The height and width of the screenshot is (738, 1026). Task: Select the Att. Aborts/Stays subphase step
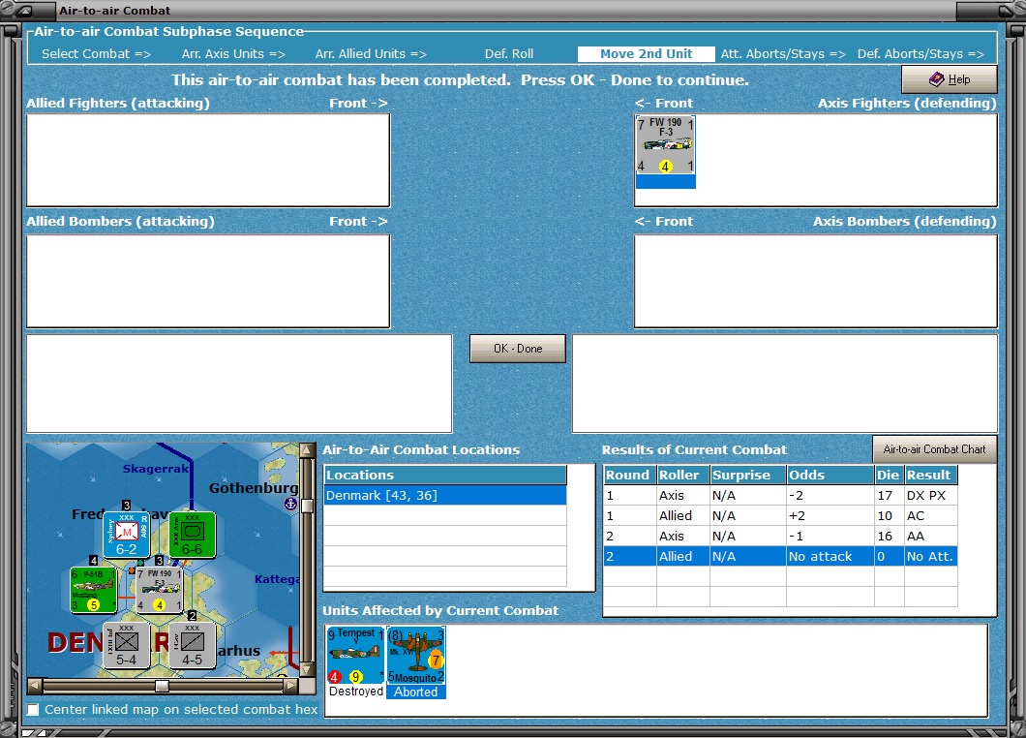pyautogui.click(x=783, y=53)
